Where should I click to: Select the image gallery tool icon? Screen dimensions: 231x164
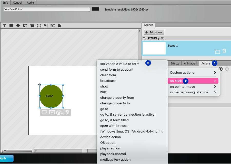[46, 25]
